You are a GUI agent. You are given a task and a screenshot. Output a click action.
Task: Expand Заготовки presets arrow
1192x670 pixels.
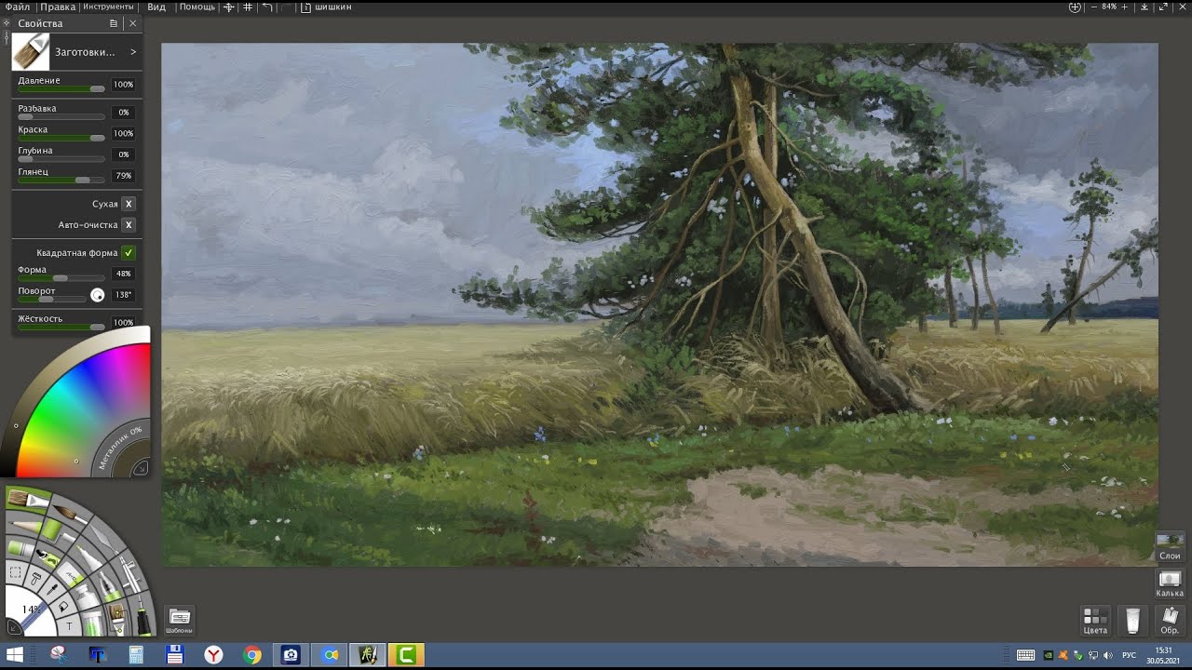(x=133, y=52)
